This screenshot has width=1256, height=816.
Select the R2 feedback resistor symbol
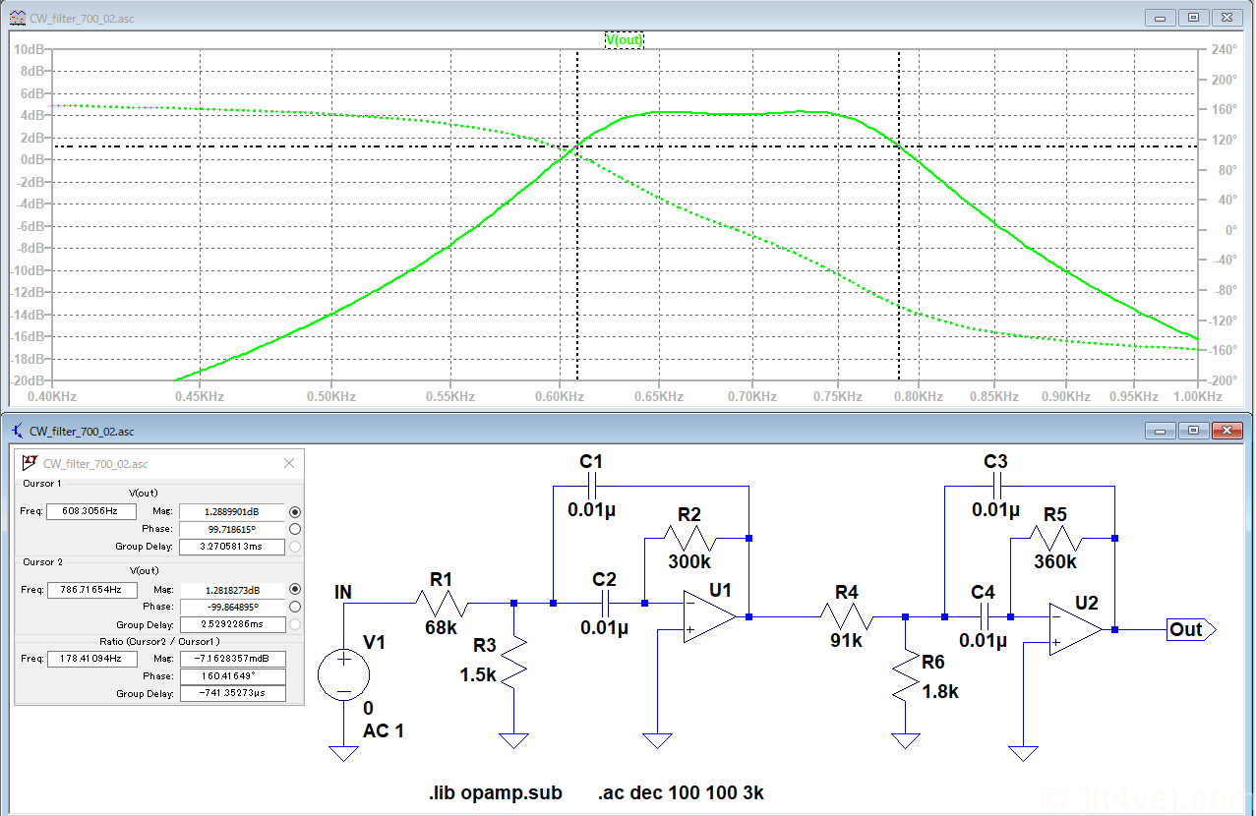point(689,538)
